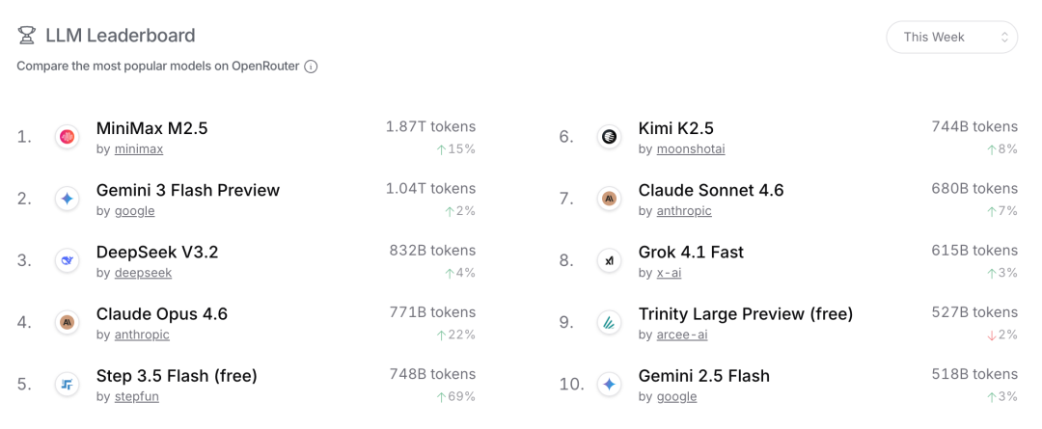Click the MiniMax M2.5 model icon
The image size is (1042, 429).
[67, 137]
